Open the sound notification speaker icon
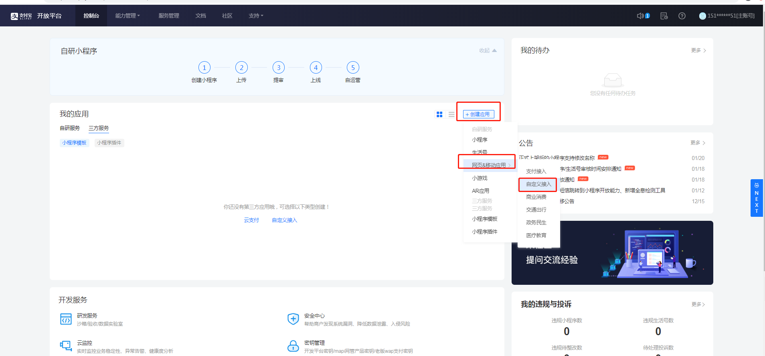This screenshot has height=356, width=765. (641, 16)
